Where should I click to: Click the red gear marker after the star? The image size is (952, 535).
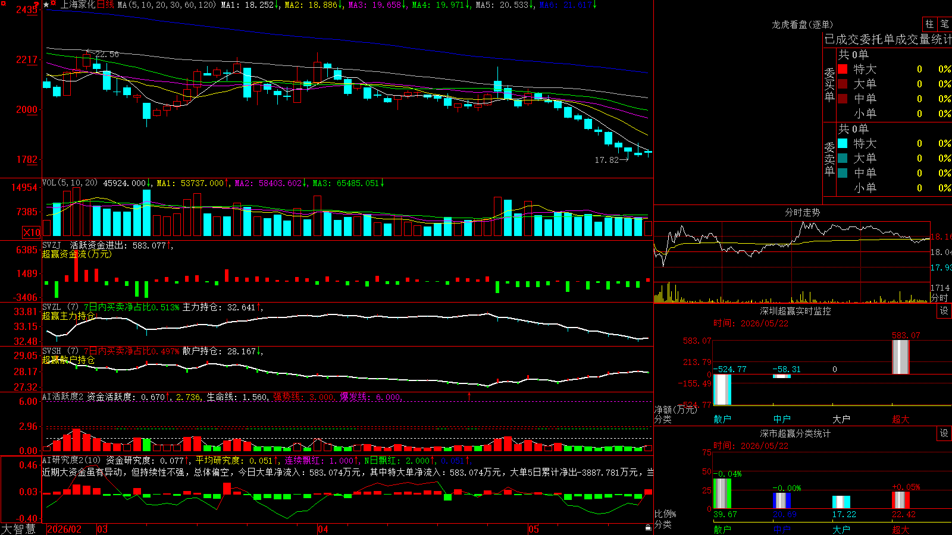(54, 4)
